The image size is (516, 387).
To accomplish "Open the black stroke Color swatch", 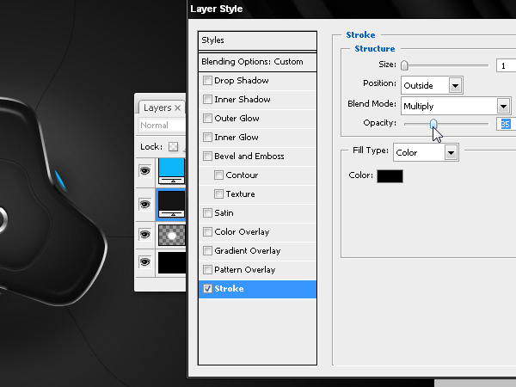I will tap(390, 176).
